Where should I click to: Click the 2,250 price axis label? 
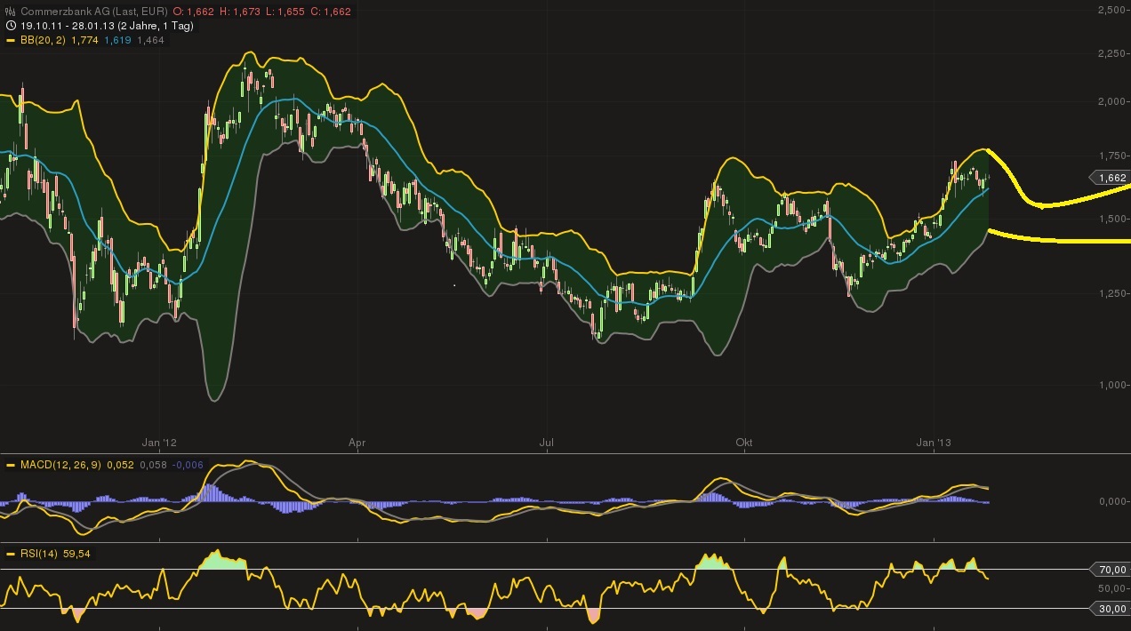click(1111, 53)
